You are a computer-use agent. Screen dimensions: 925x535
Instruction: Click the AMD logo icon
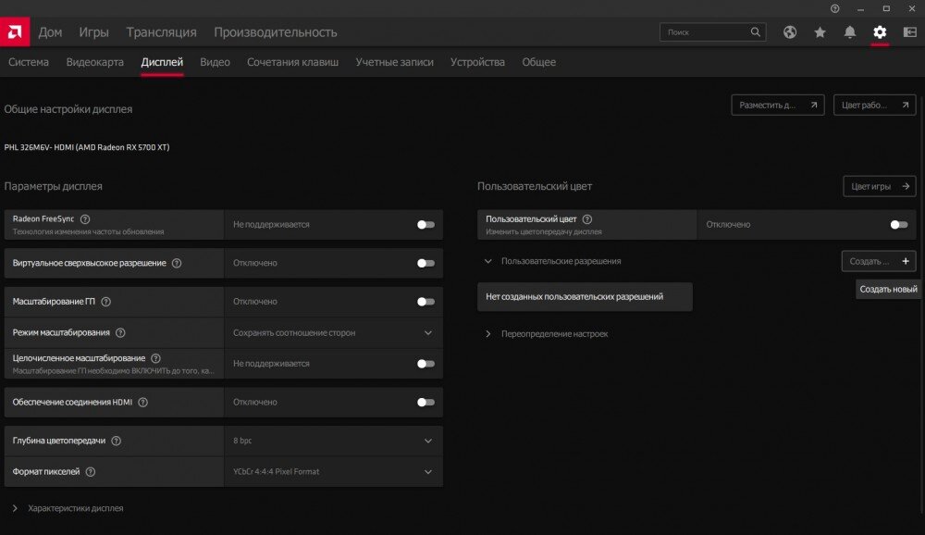15,31
